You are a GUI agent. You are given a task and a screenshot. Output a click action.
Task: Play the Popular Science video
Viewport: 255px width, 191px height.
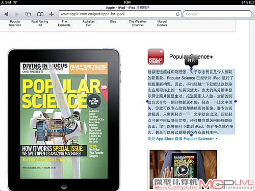tap(183, 170)
